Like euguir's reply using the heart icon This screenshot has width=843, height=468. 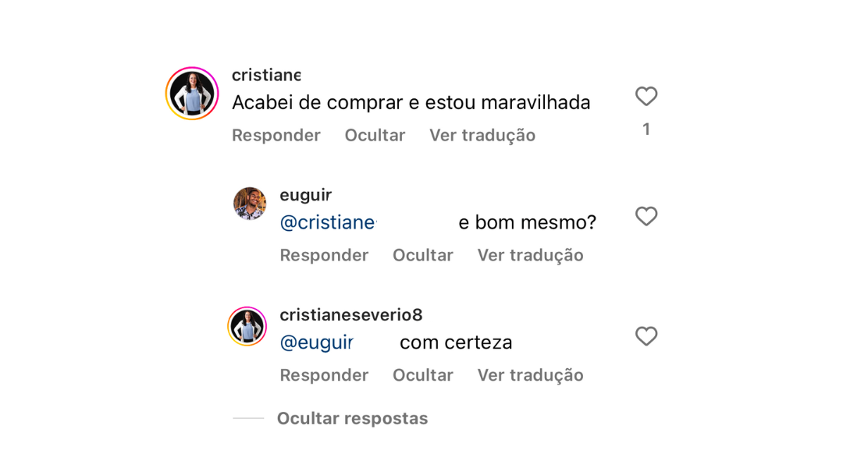point(646,216)
